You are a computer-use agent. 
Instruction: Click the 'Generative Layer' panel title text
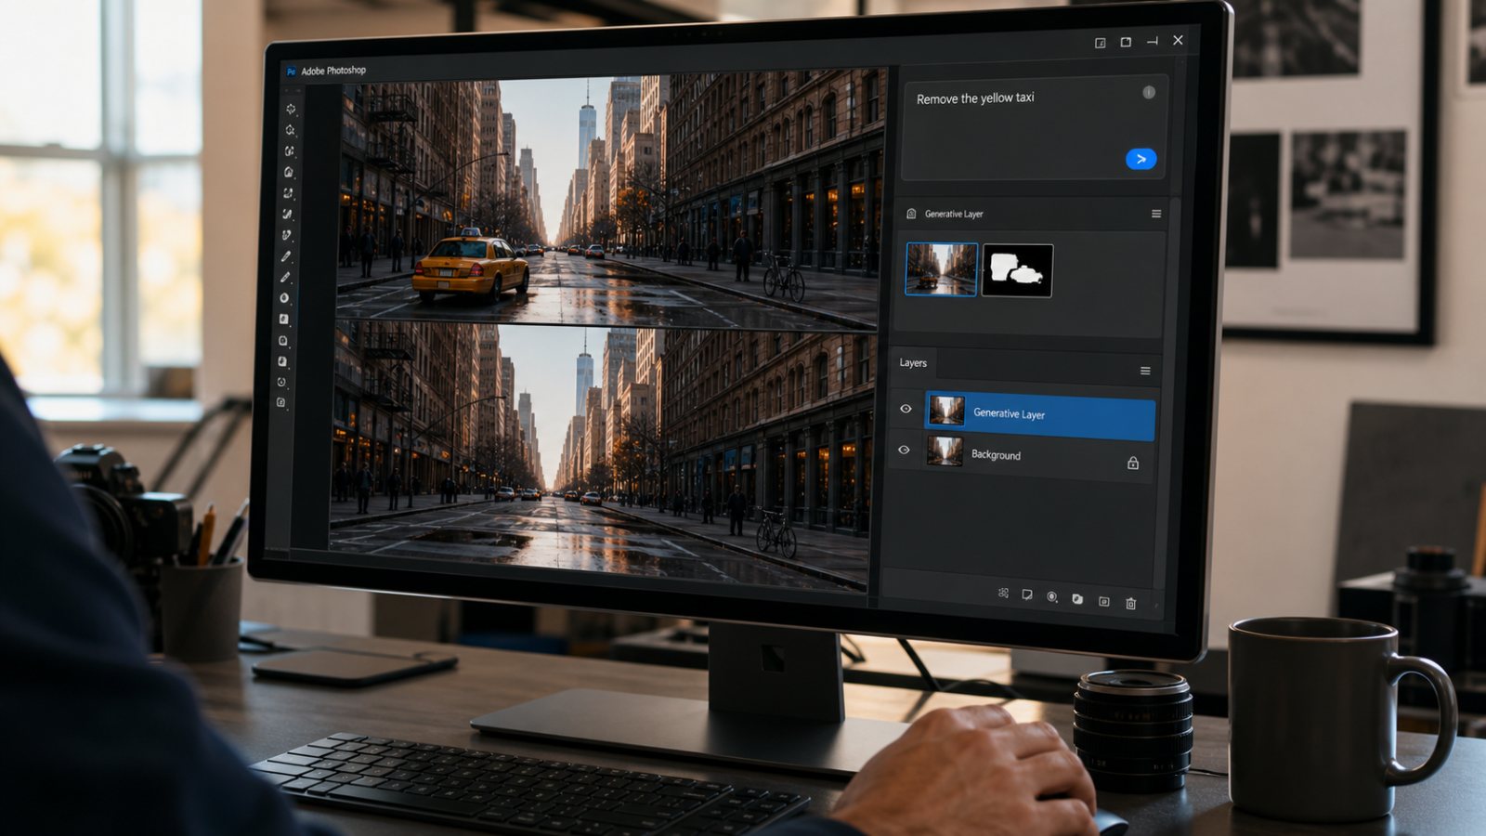tap(954, 214)
